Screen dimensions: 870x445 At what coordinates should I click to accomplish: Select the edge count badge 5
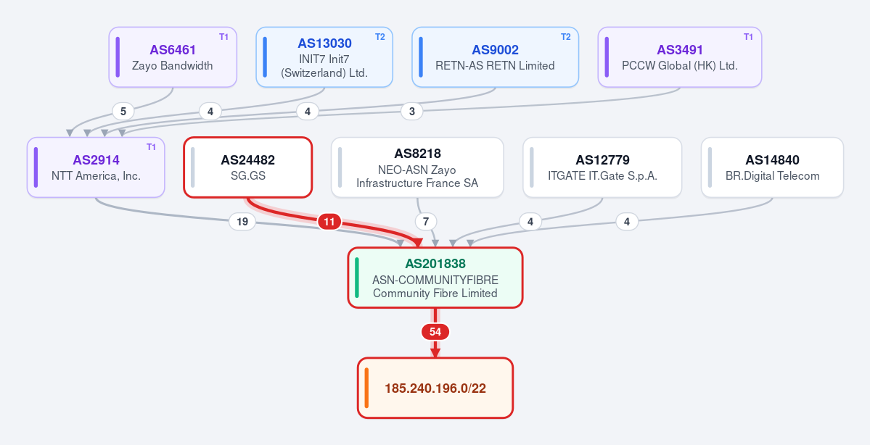point(123,112)
